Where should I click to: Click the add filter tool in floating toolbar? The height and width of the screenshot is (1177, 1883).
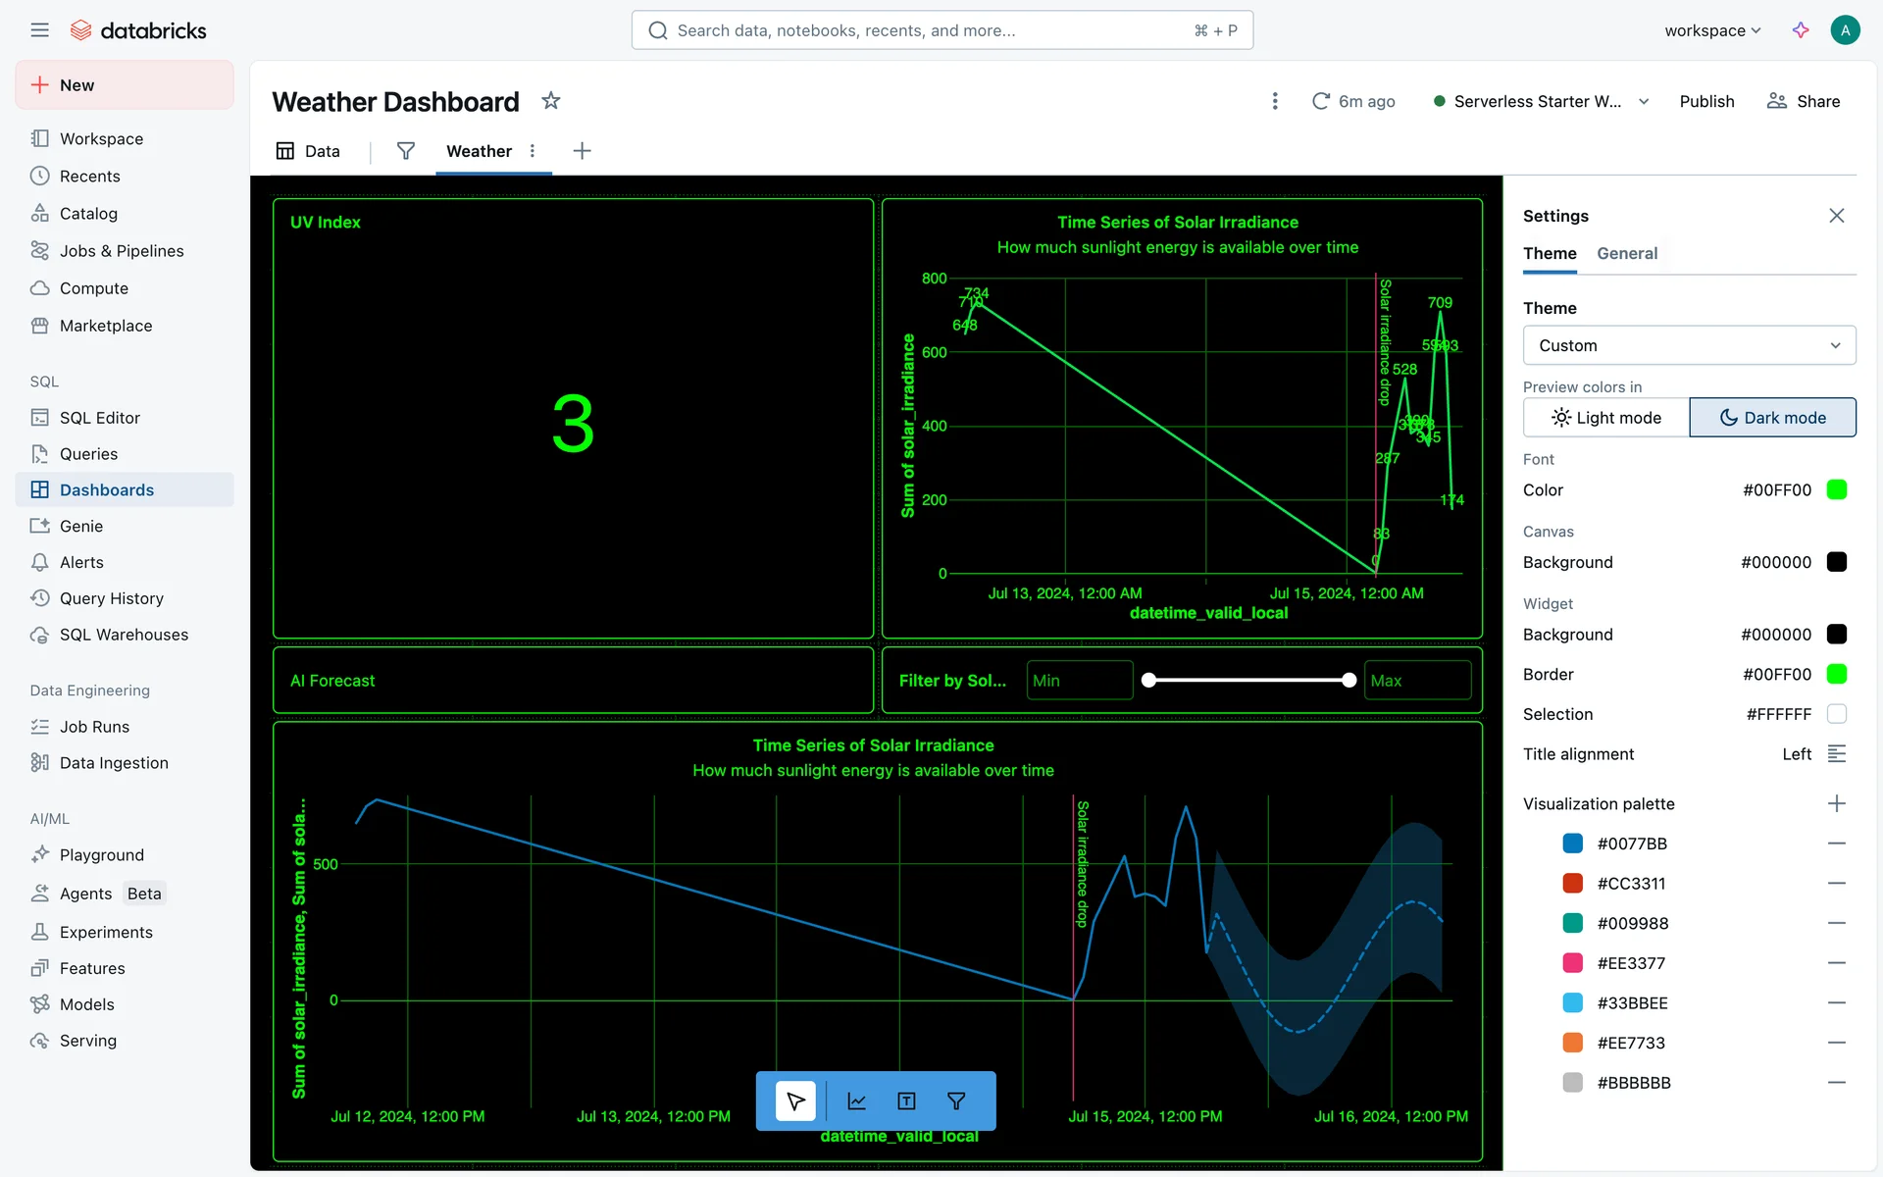click(956, 1100)
